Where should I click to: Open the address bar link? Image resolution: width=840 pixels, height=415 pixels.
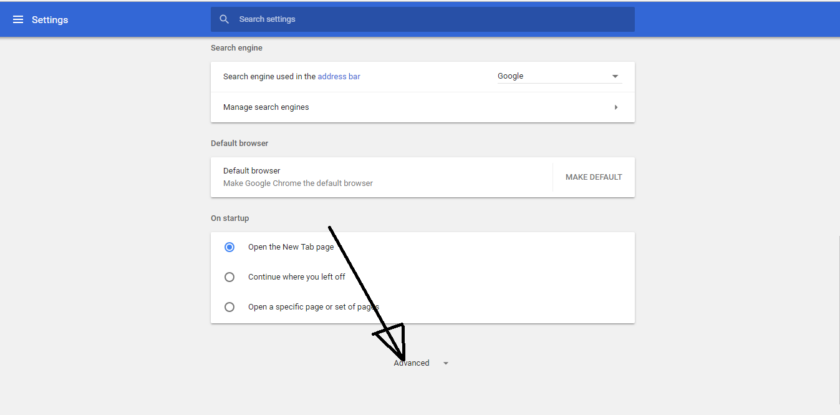click(x=339, y=76)
